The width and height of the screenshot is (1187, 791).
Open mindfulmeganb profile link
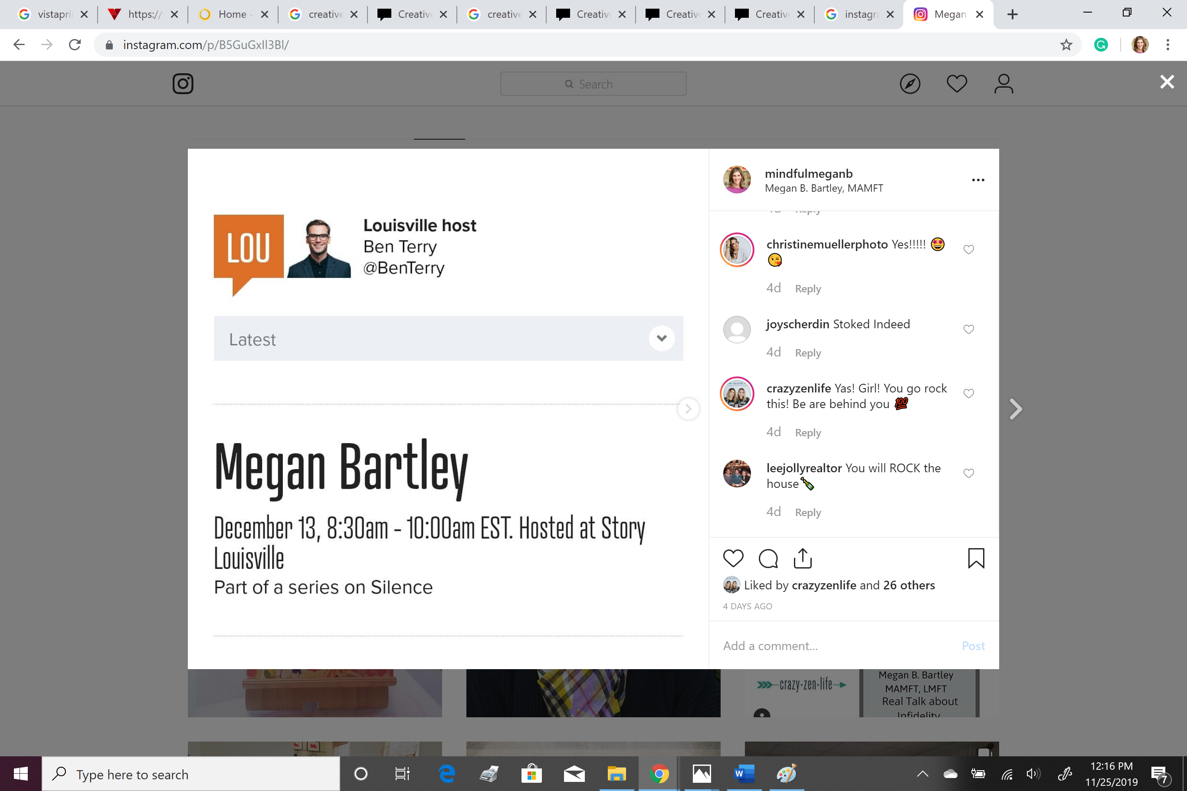coord(808,173)
